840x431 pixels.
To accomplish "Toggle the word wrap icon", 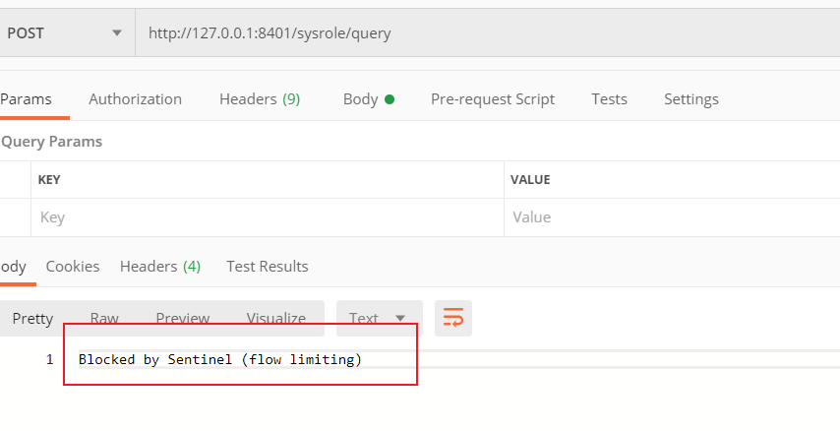I will point(453,318).
